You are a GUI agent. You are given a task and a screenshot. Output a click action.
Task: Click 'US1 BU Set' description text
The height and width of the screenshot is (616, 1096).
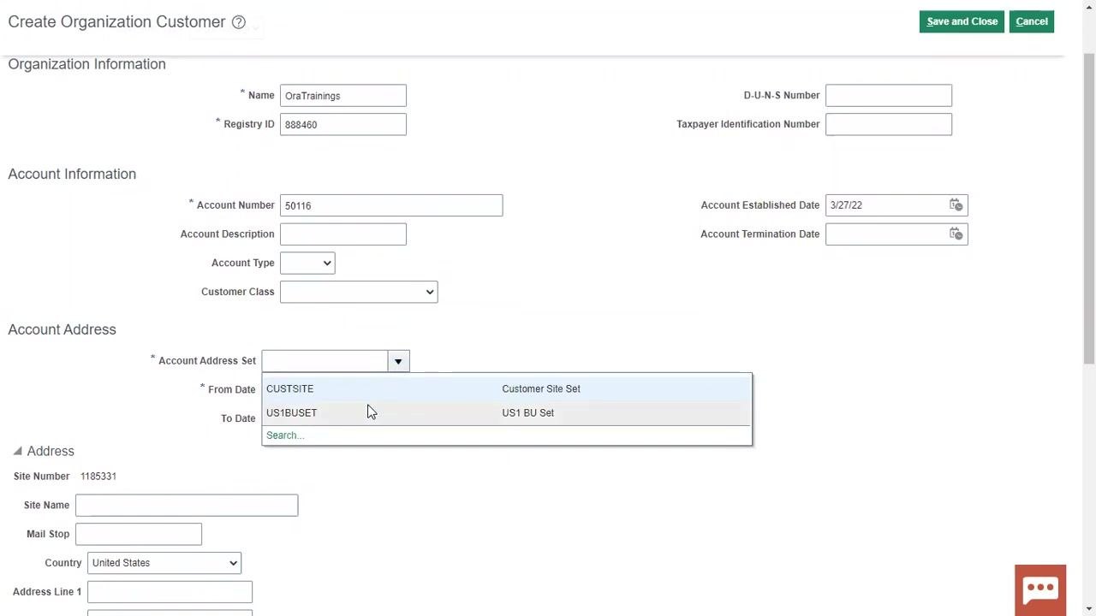(x=527, y=412)
